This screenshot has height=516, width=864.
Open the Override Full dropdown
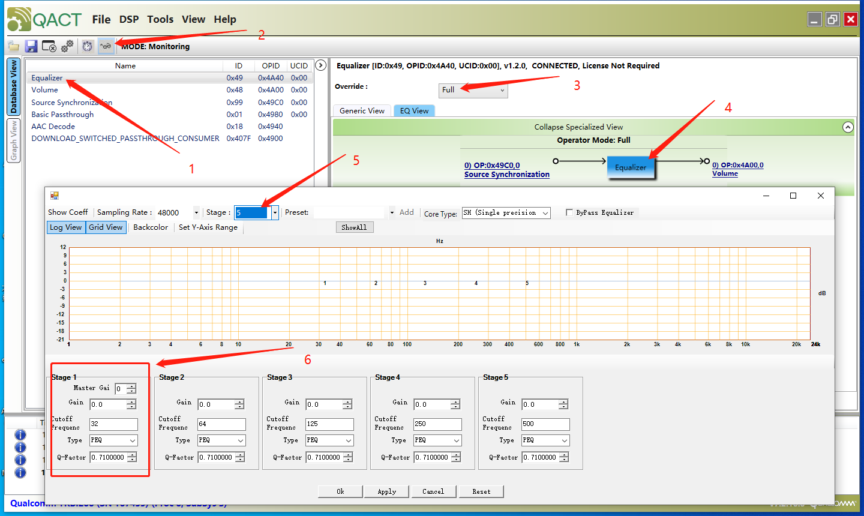[473, 90]
